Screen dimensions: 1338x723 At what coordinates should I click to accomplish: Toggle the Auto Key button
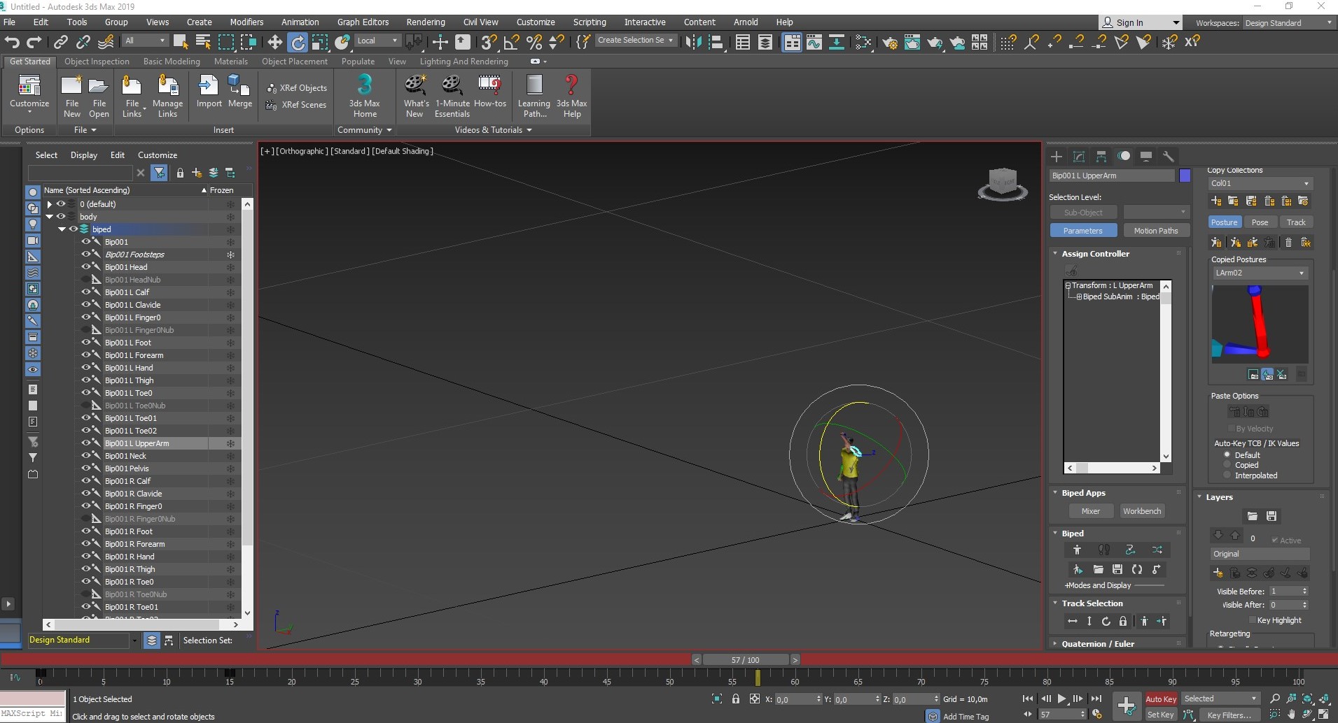tap(1160, 699)
